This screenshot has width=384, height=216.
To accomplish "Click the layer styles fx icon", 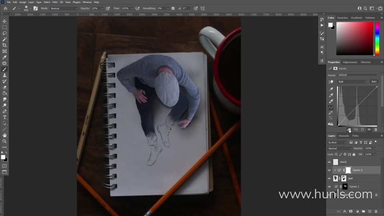I will pyautogui.click(x=344, y=211).
